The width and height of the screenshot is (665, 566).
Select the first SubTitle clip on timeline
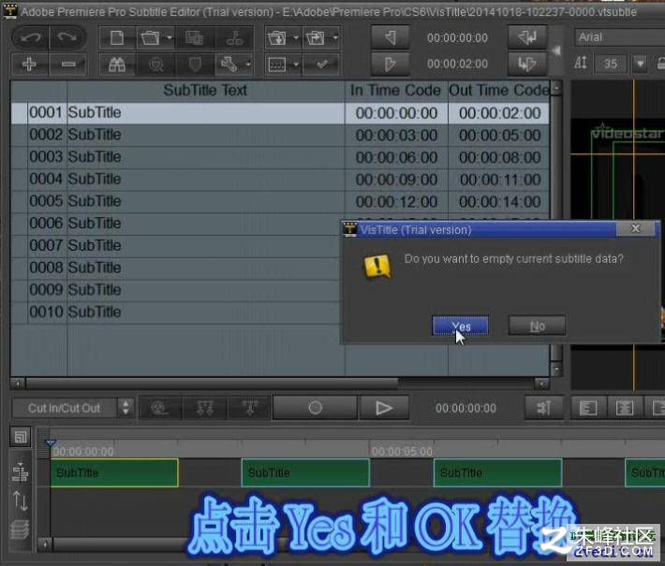click(x=114, y=472)
